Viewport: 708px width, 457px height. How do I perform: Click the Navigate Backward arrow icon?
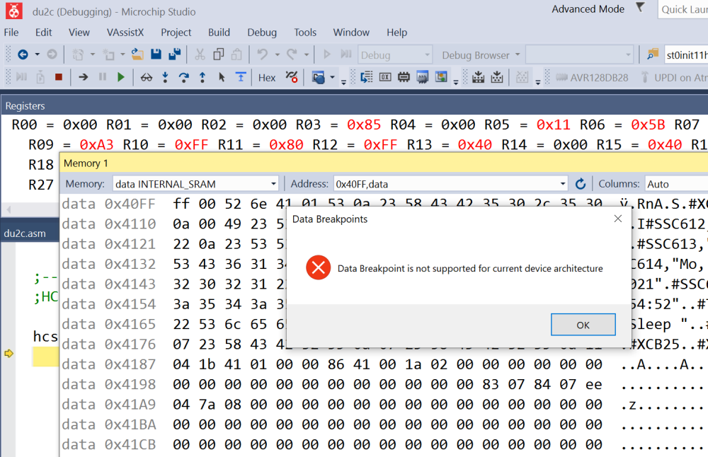pyautogui.click(x=23, y=54)
